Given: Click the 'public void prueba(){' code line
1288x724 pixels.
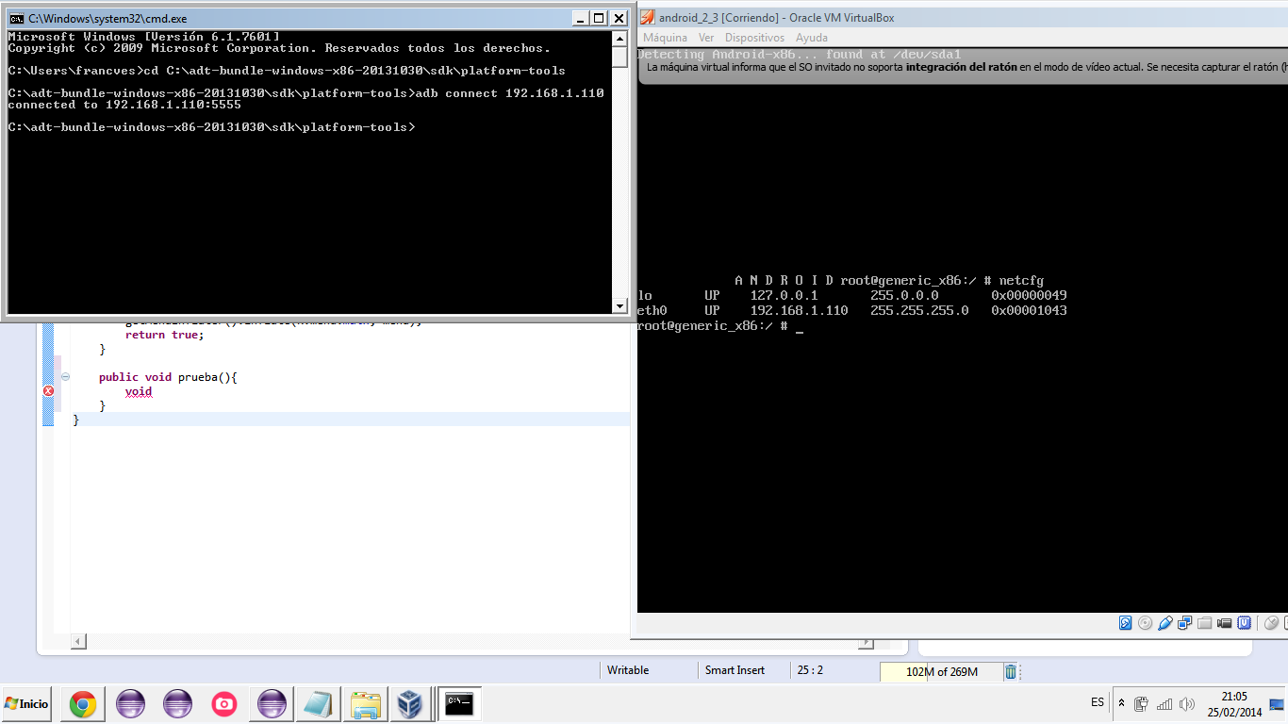Looking at the screenshot, I should 168,377.
